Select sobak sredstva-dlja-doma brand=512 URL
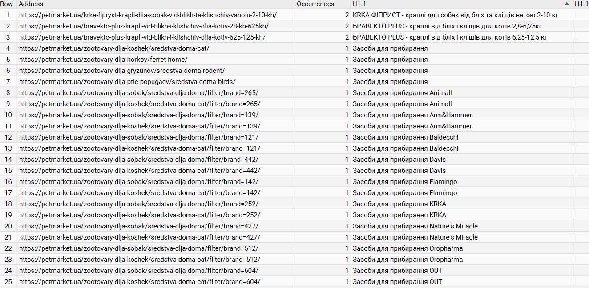This screenshot has width=589, height=288. (156, 248)
